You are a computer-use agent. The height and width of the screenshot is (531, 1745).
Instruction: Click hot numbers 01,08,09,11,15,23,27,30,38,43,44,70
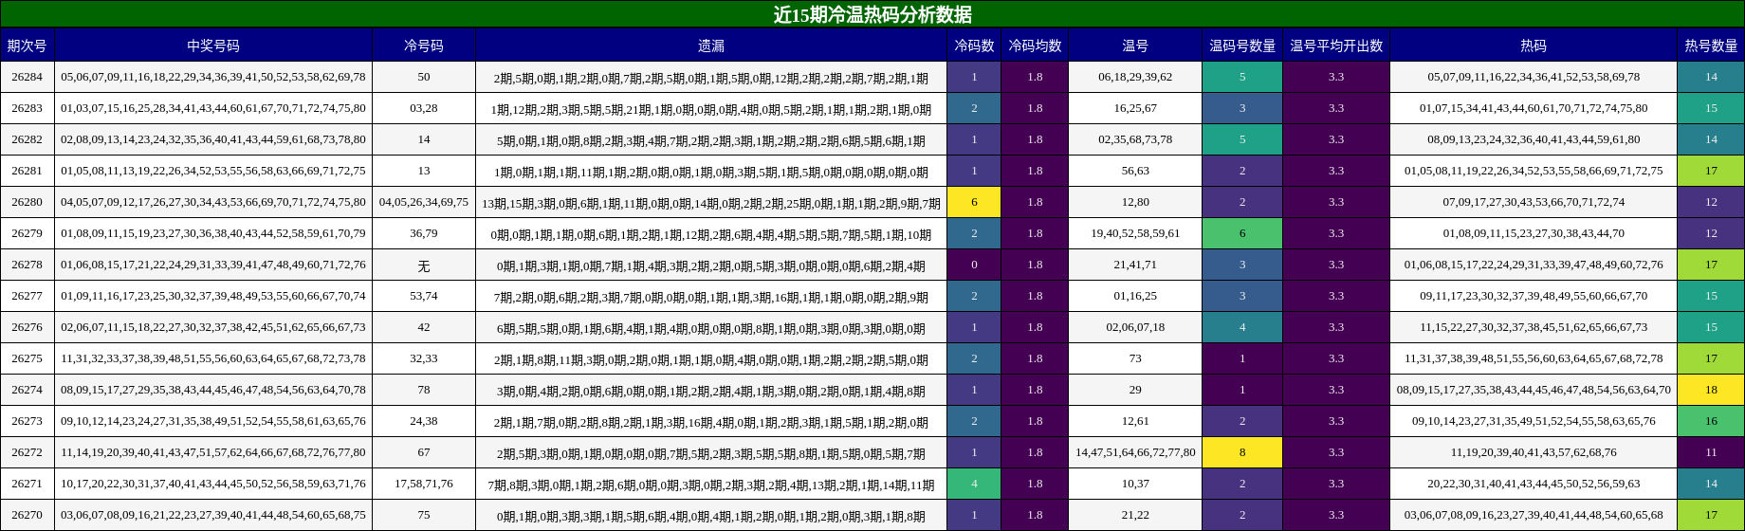(x=1534, y=233)
